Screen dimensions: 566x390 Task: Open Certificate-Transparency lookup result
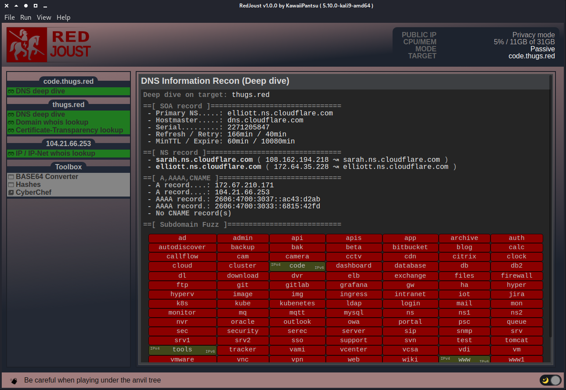click(x=68, y=130)
